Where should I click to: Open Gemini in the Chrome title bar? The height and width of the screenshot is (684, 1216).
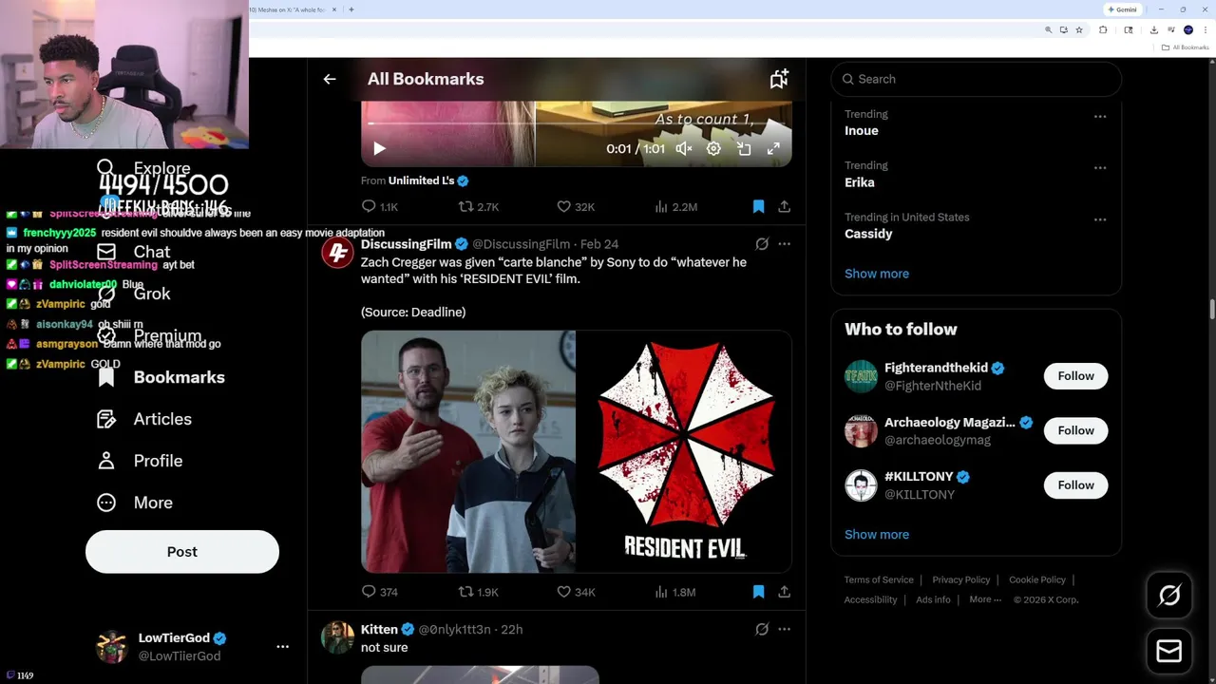1122,9
